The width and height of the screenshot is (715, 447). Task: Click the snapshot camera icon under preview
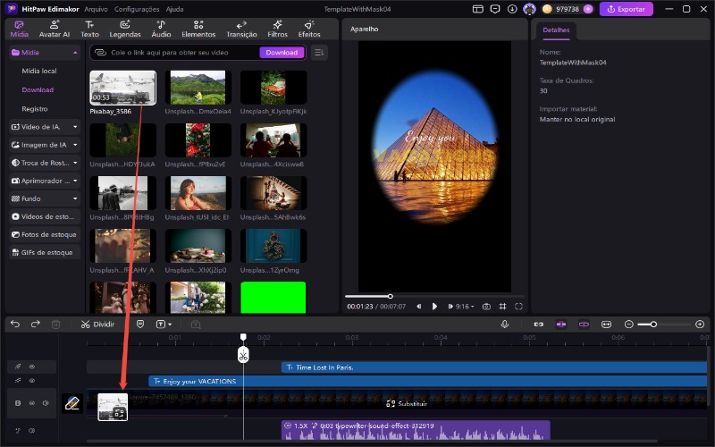pyautogui.click(x=486, y=306)
